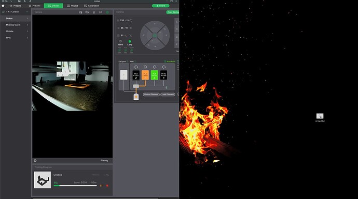
Task: Switch to the Prepare tab
Action: point(15,6)
